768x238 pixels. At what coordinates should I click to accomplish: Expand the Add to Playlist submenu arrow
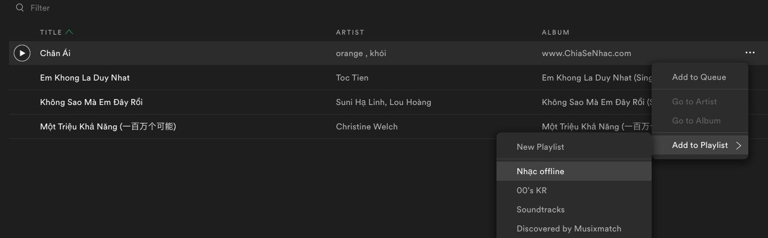point(739,145)
